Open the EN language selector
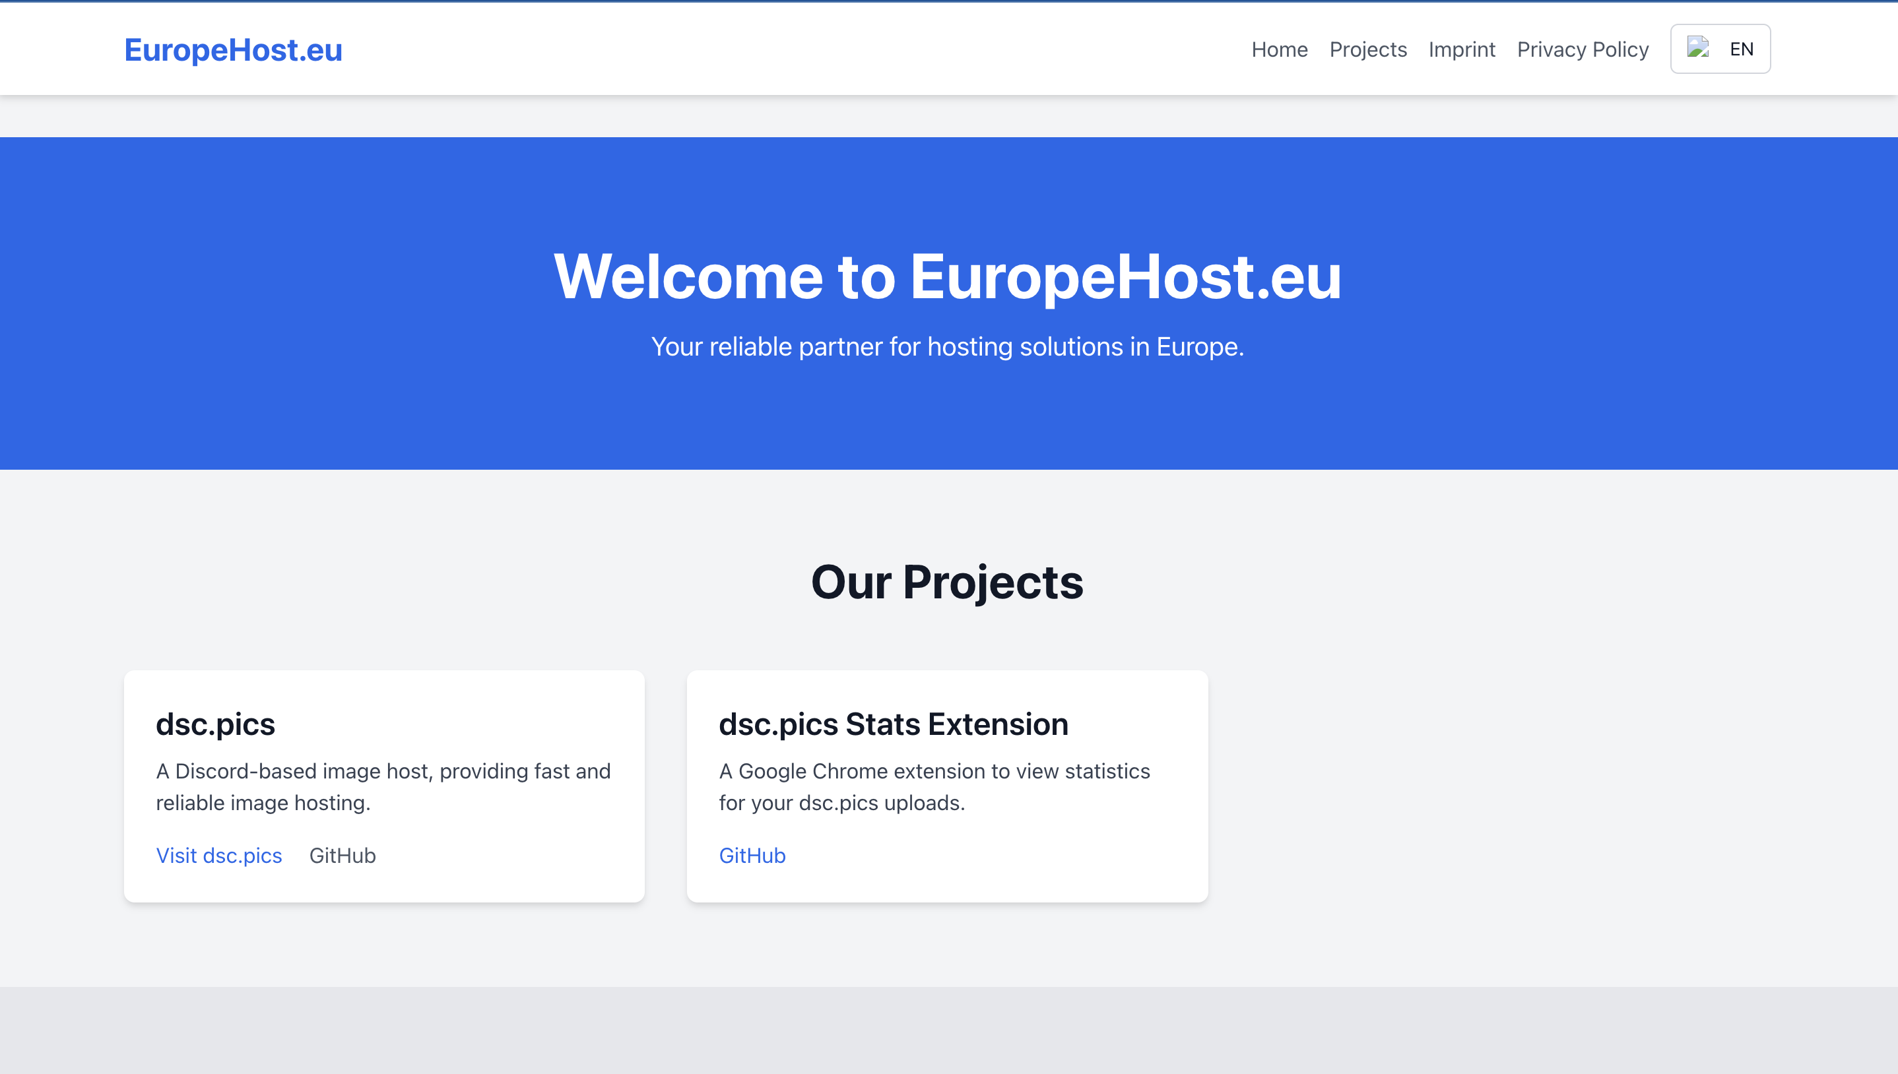The height and width of the screenshot is (1074, 1898). coord(1721,49)
